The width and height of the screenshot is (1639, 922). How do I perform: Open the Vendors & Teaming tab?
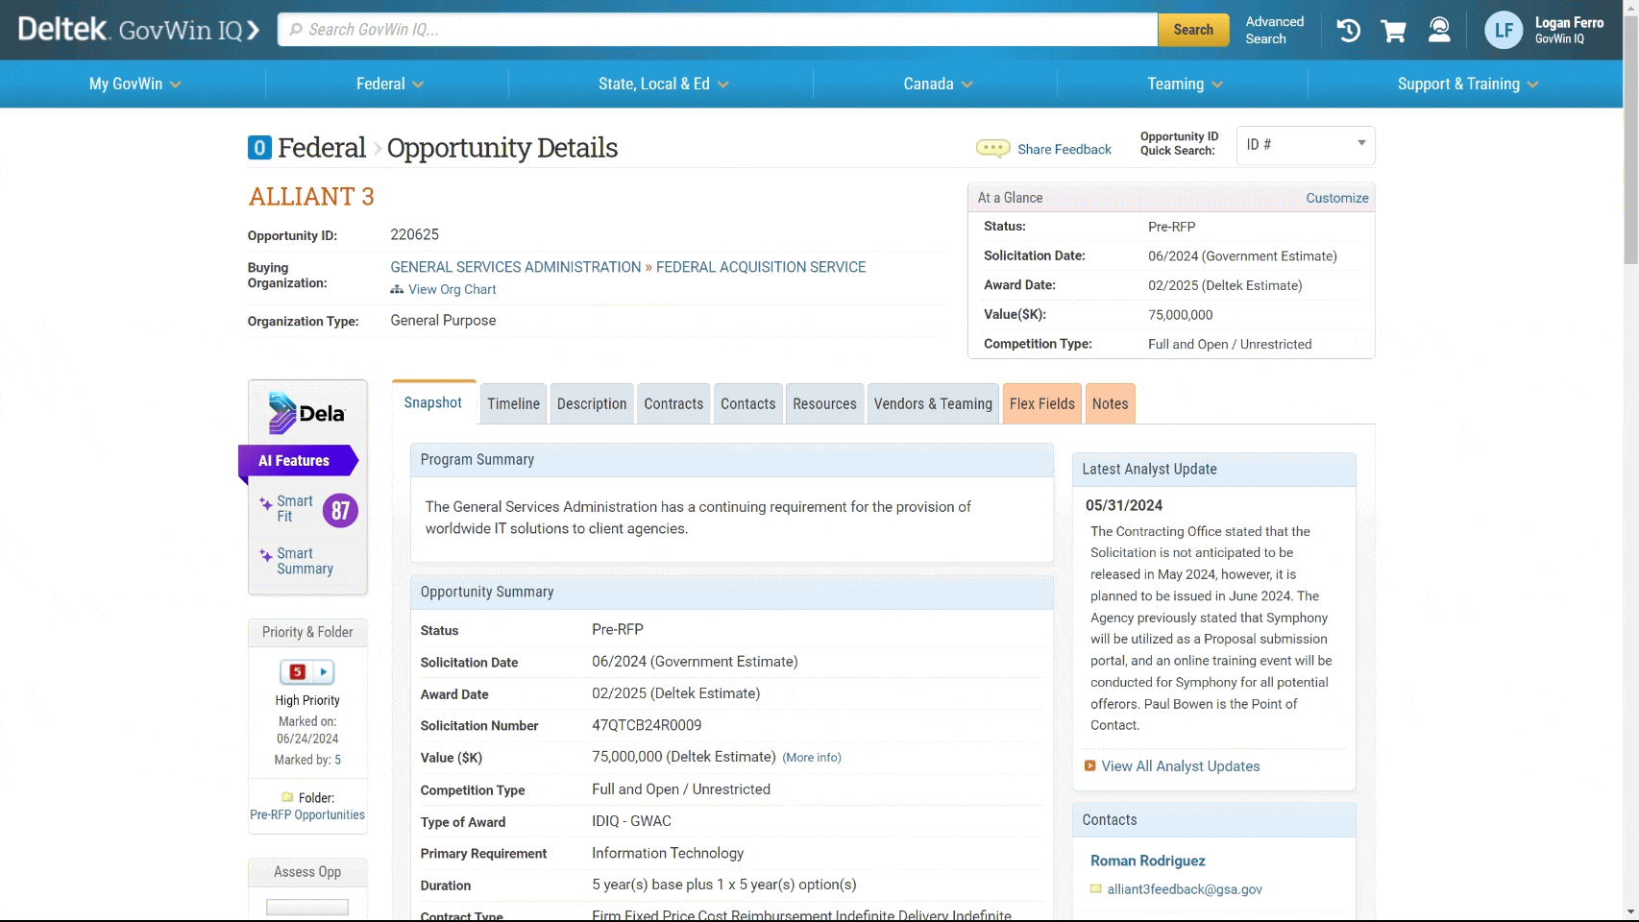tap(932, 404)
